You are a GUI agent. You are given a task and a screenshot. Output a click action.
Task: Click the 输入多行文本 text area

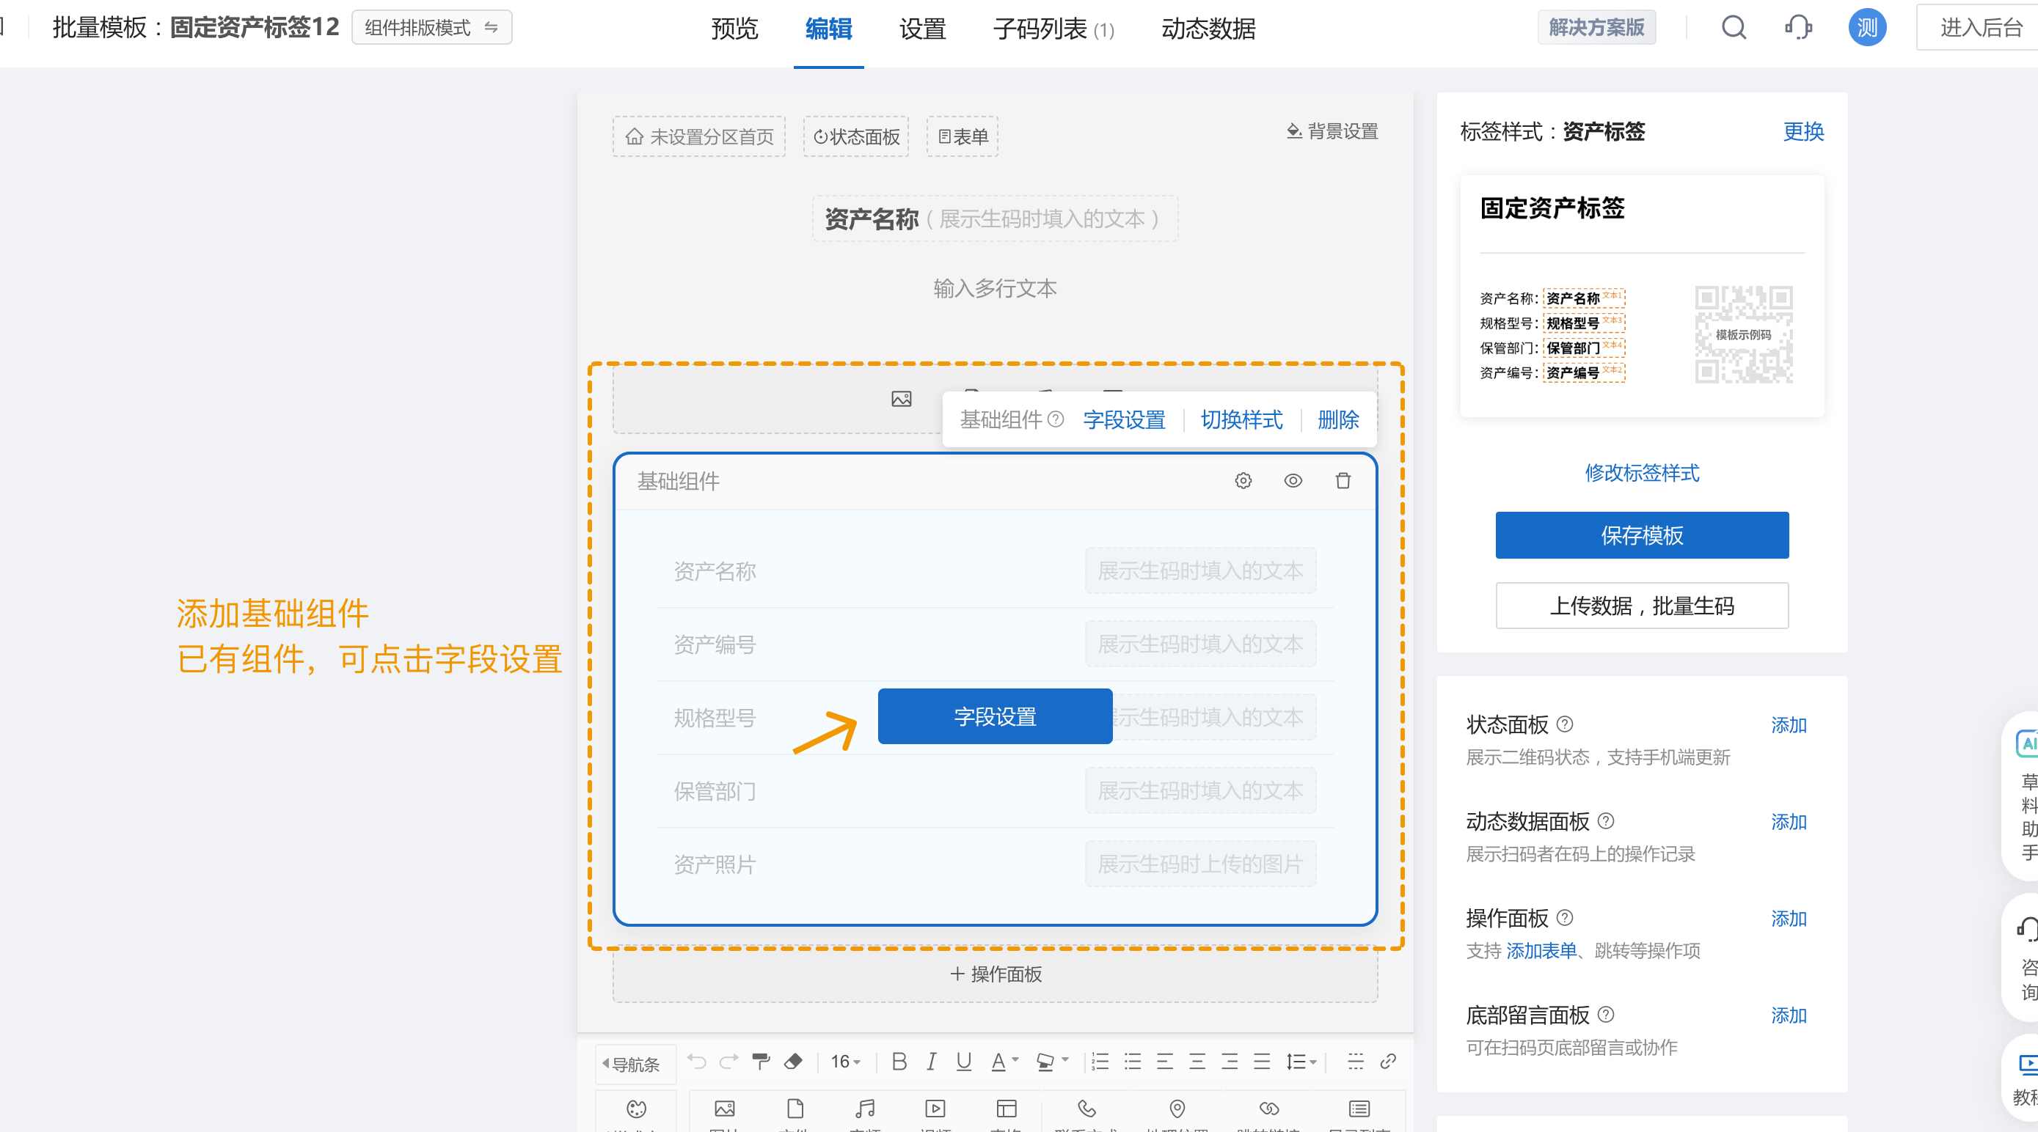pos(995,289)
